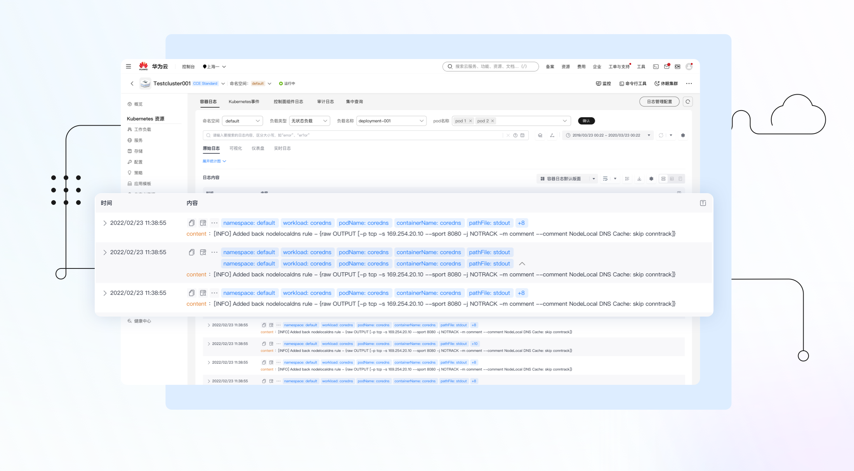Open the line wrap settings icon

605,179
